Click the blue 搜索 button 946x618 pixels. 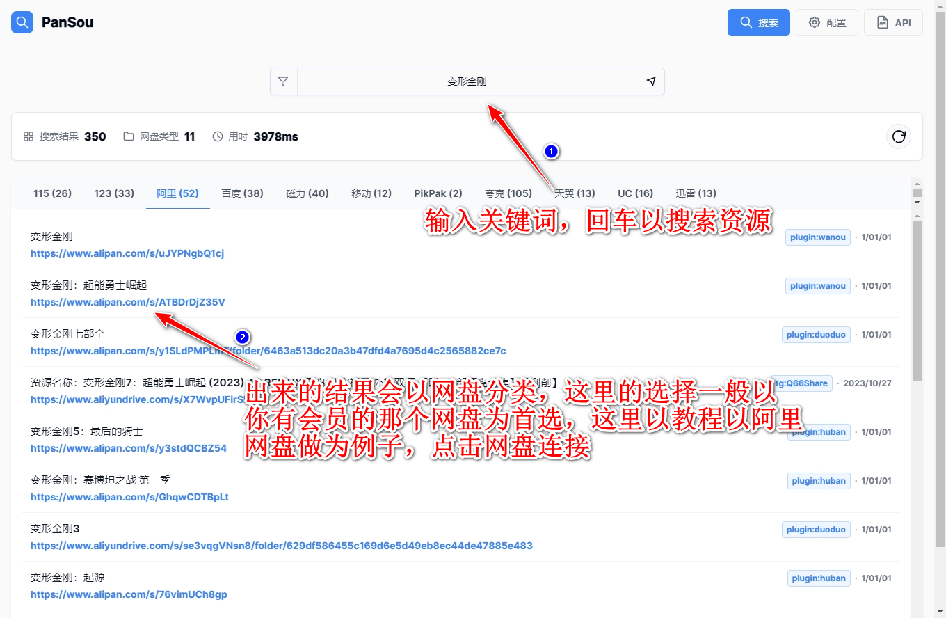758,22
